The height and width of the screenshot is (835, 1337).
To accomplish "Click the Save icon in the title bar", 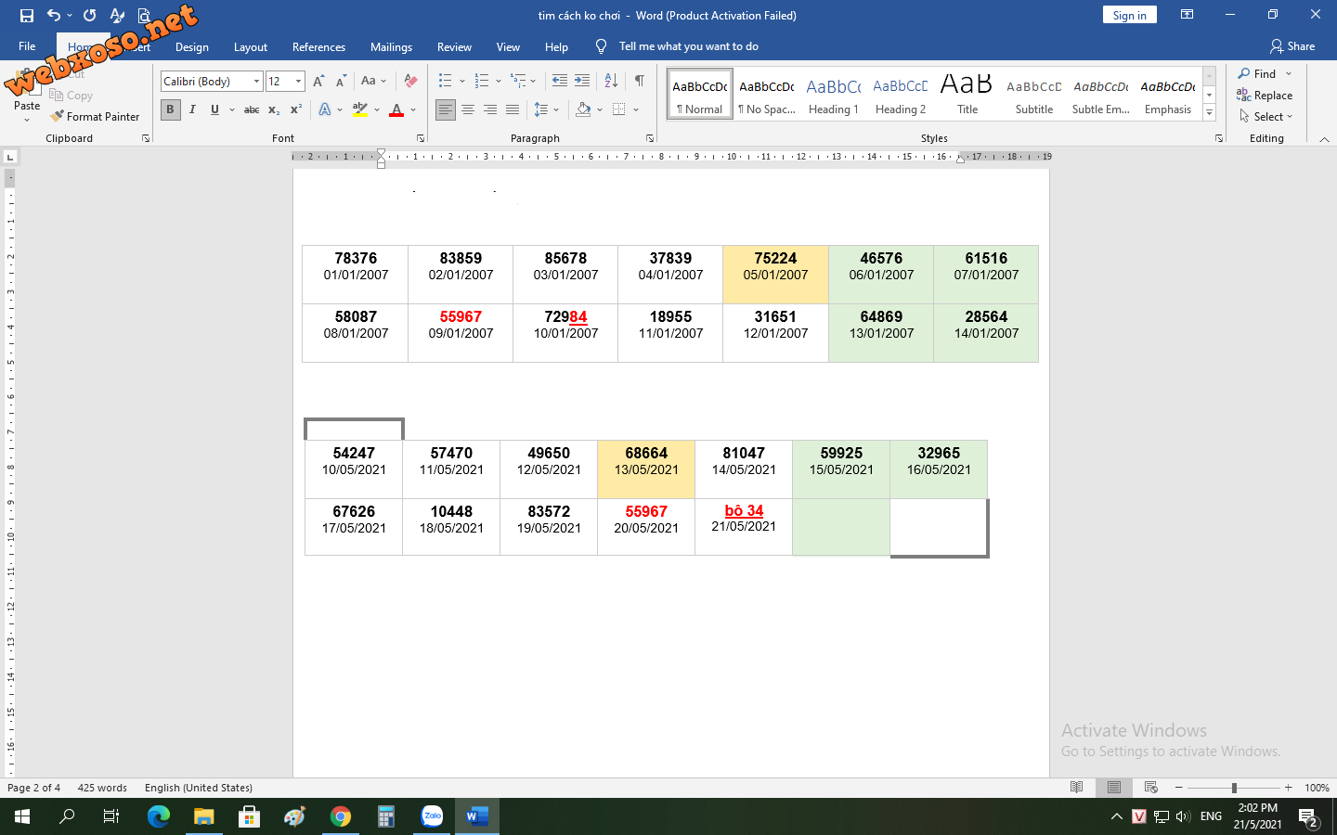I will (27, 15).
